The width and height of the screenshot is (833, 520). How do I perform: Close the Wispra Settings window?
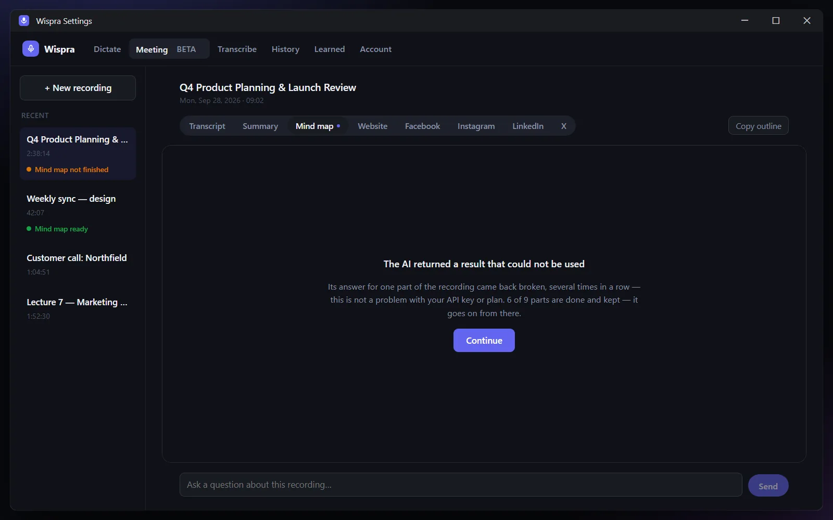(807, 21)
